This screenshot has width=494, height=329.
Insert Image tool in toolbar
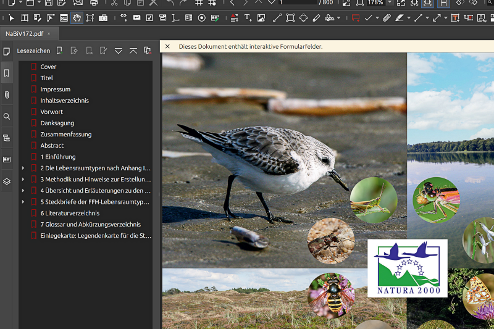(261, 18)
